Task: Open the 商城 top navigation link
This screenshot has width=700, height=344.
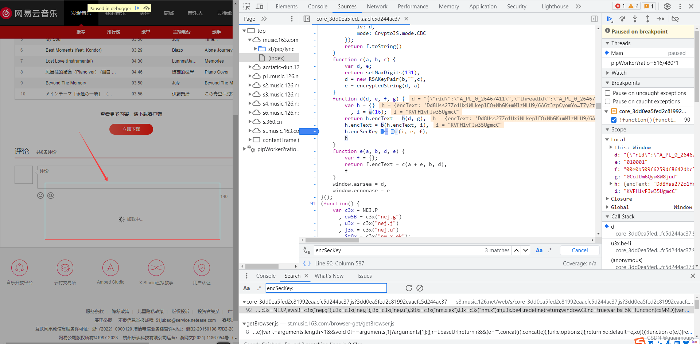Action: [169, 13]
